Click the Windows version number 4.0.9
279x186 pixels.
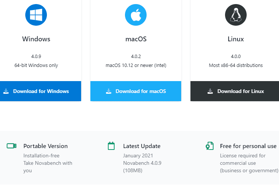coord(36,57)
